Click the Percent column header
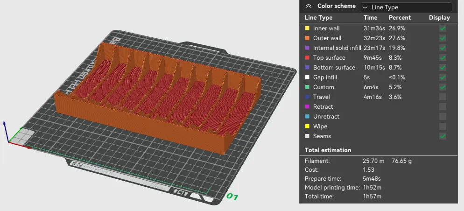This screenshot has width=464, height=211. [400, 18]
